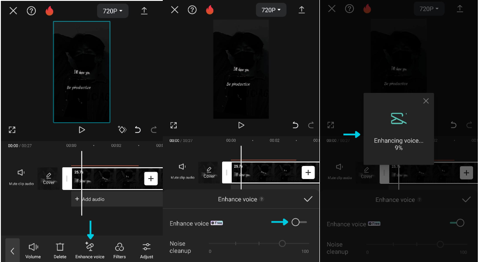Tap the export upload icon in the middle screen
Image resolution: width=480 pixels, height=262 pixels.
coord(302,10)
